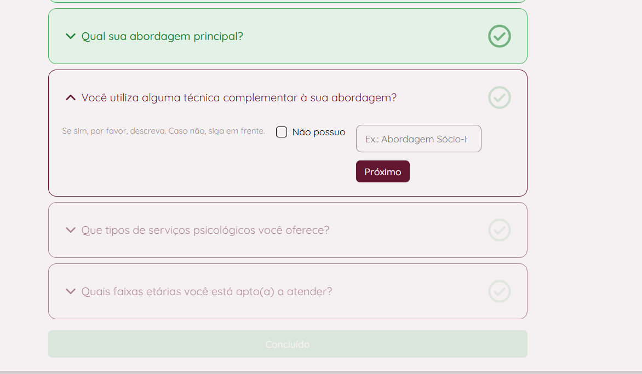This screenshot has height=374, width=642.
Task: Focus the 'Ex.: Abordagem Sócio-H' text field
Action: [418, 139]
